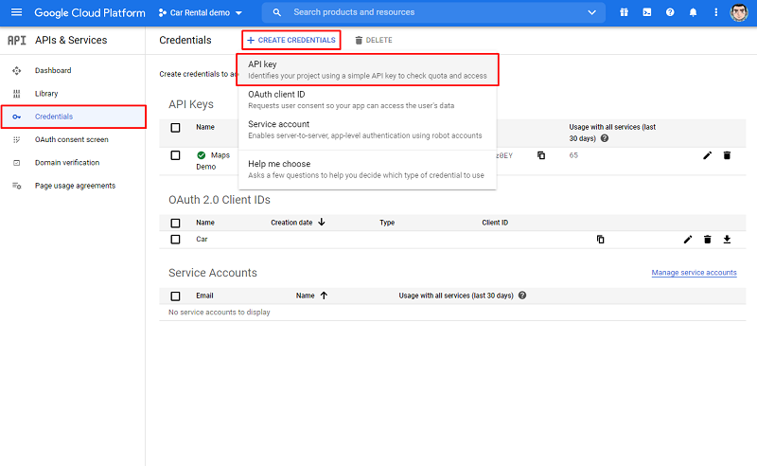Click the Dashboard sidebar icon

[17, 71]
